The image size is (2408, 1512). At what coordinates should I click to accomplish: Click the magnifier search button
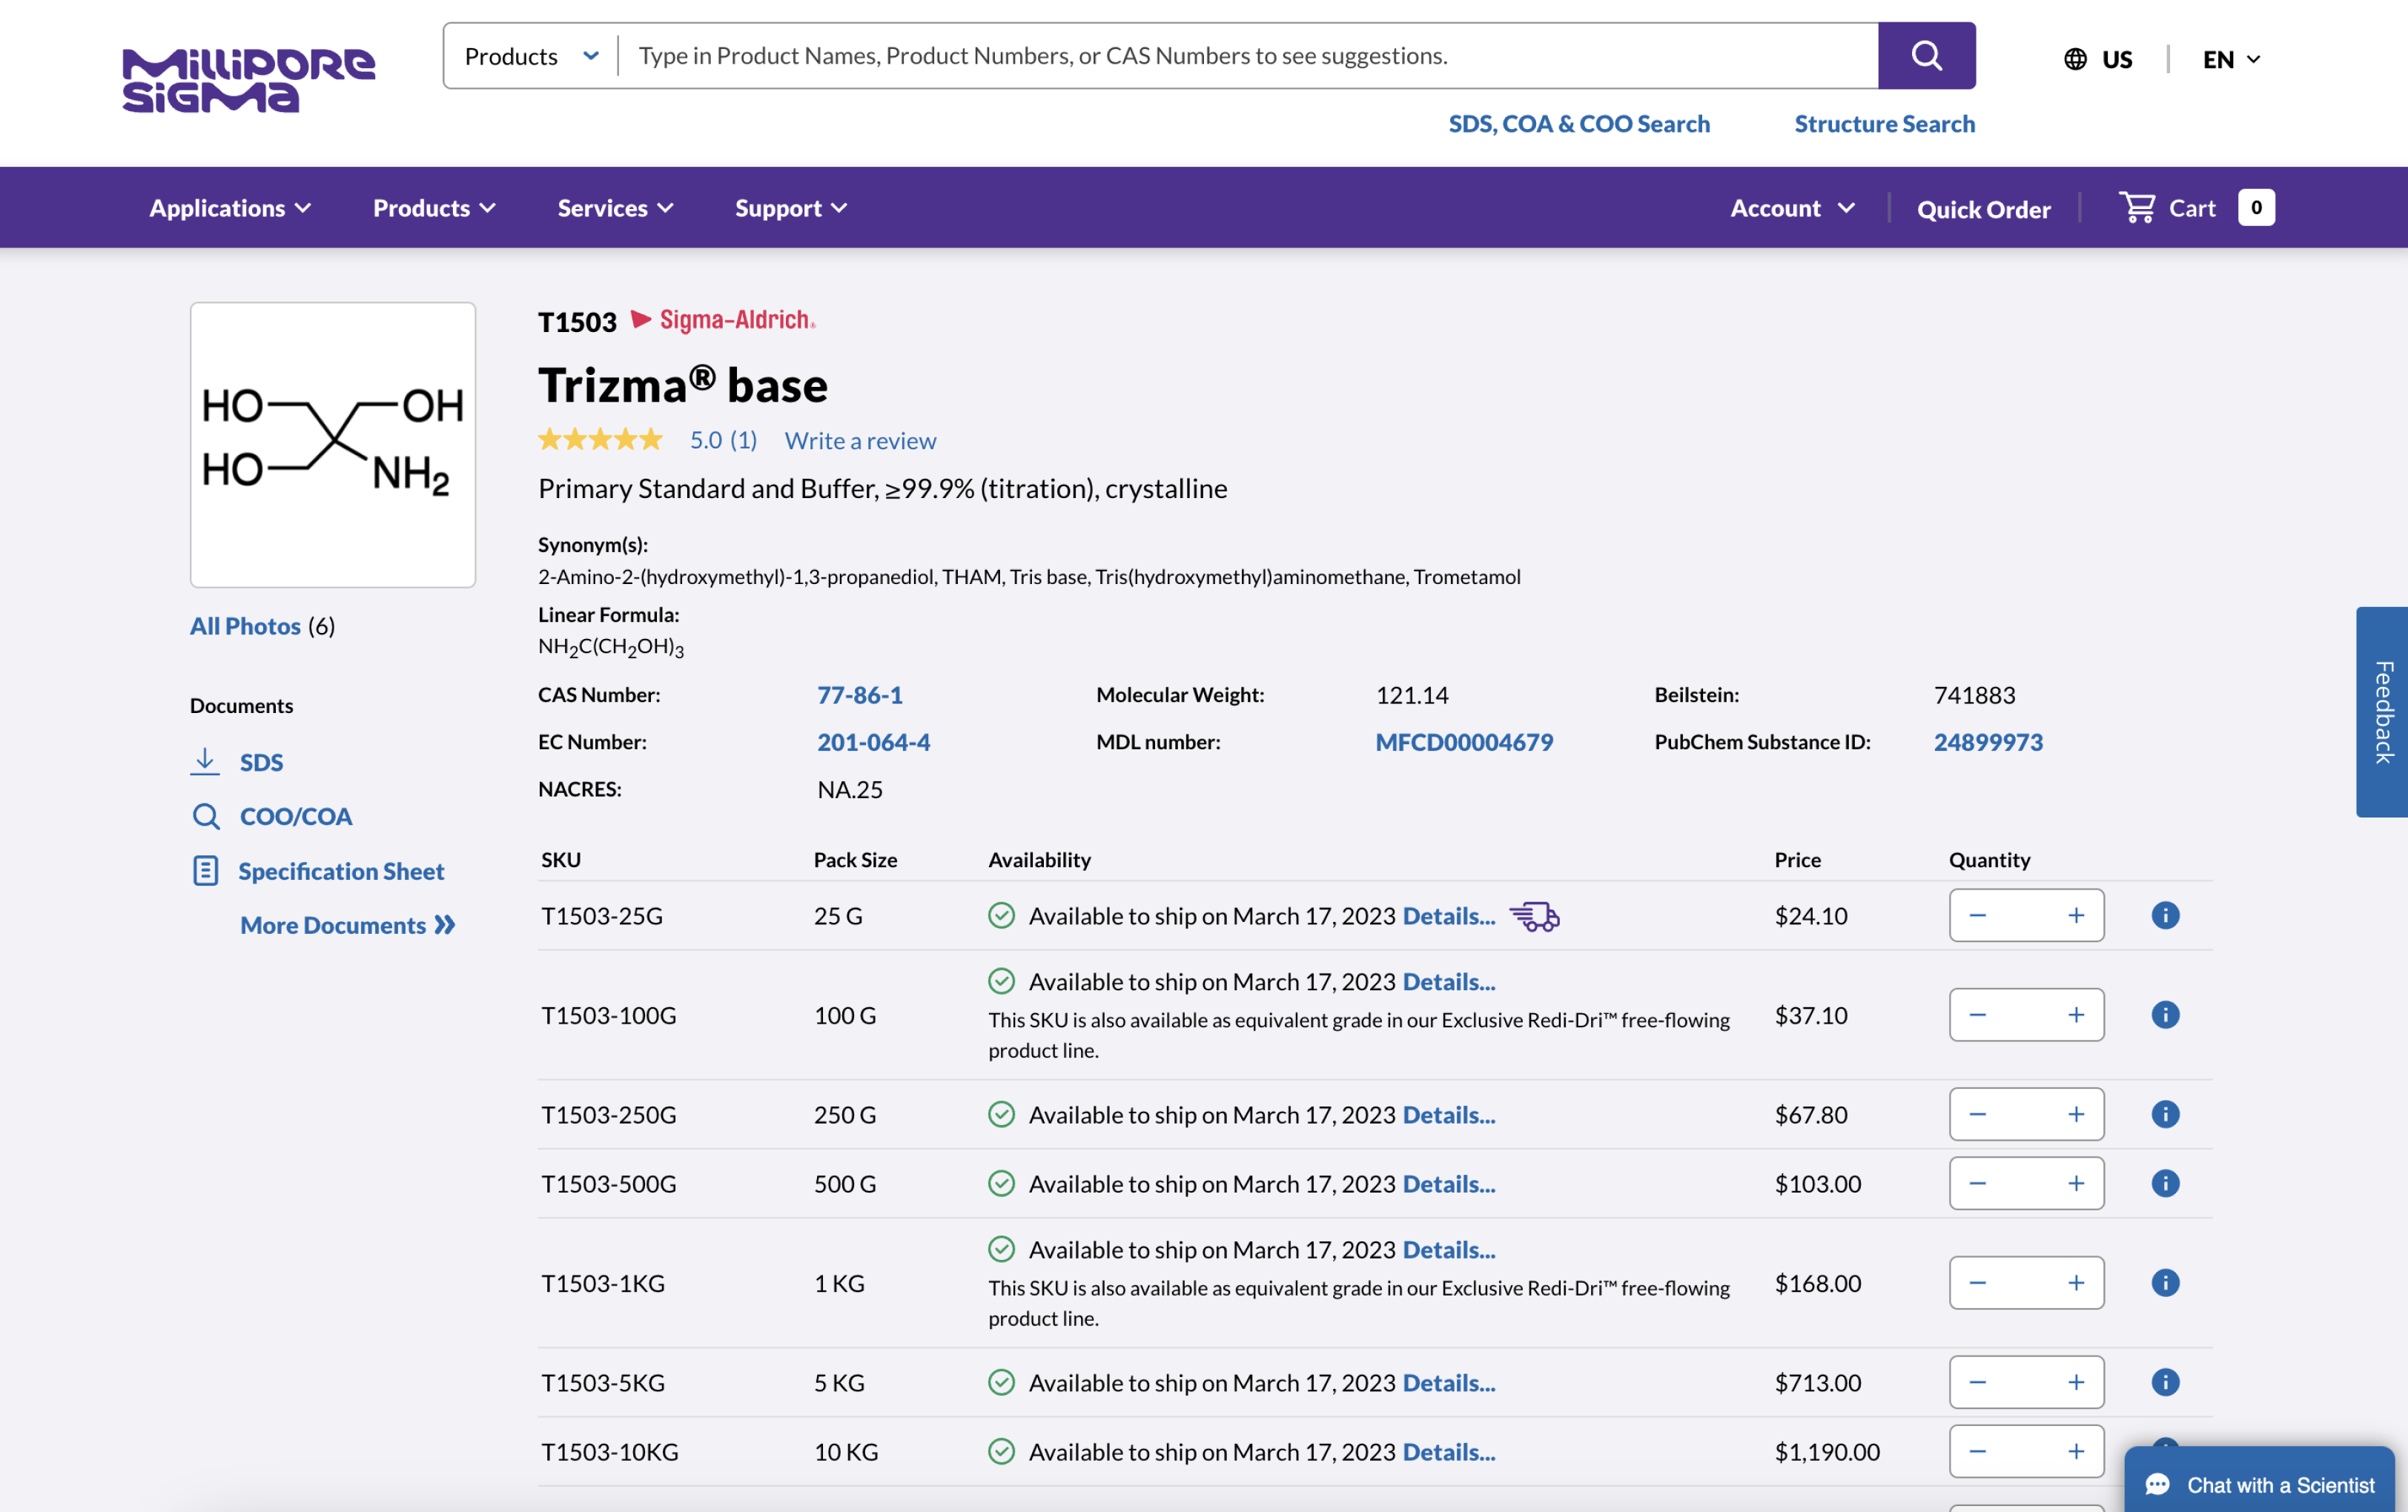[1926, 56]
